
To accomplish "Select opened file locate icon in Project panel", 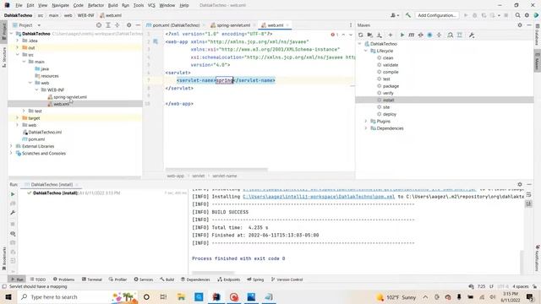I will (99, 25).
